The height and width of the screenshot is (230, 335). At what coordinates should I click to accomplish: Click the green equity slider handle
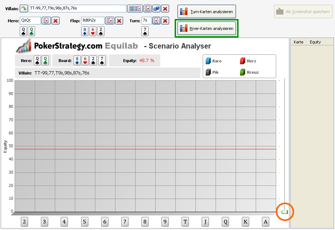285,212
